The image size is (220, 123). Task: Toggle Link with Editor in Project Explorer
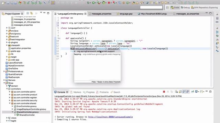(x=32, y=13)
